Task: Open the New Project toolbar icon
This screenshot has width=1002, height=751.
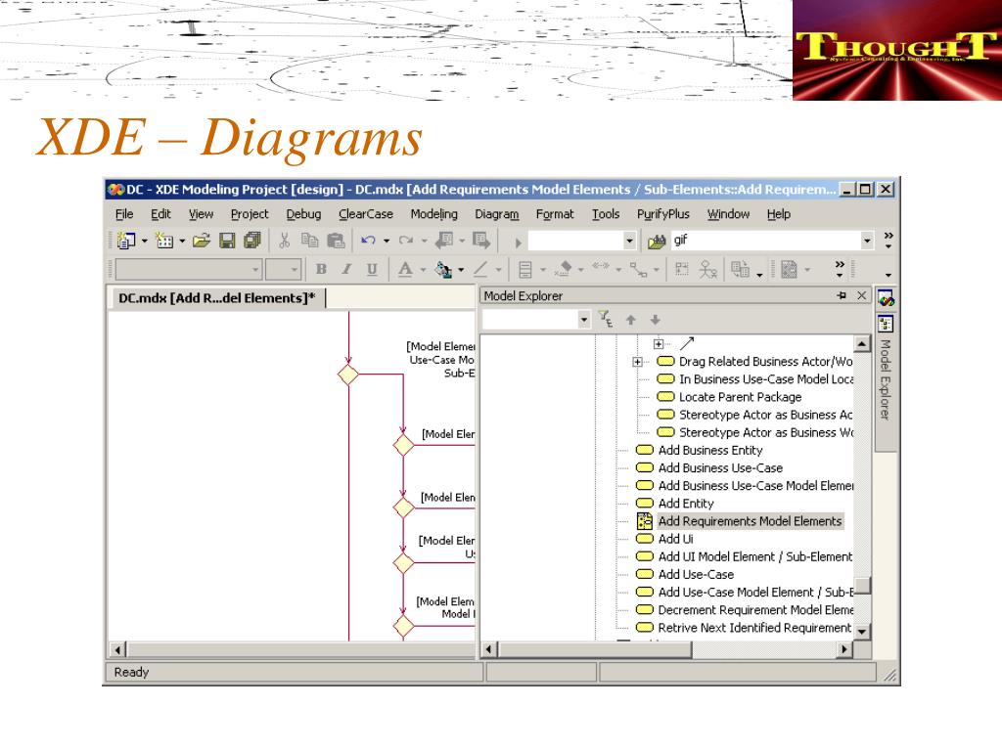Action: (x=126, y=241)
